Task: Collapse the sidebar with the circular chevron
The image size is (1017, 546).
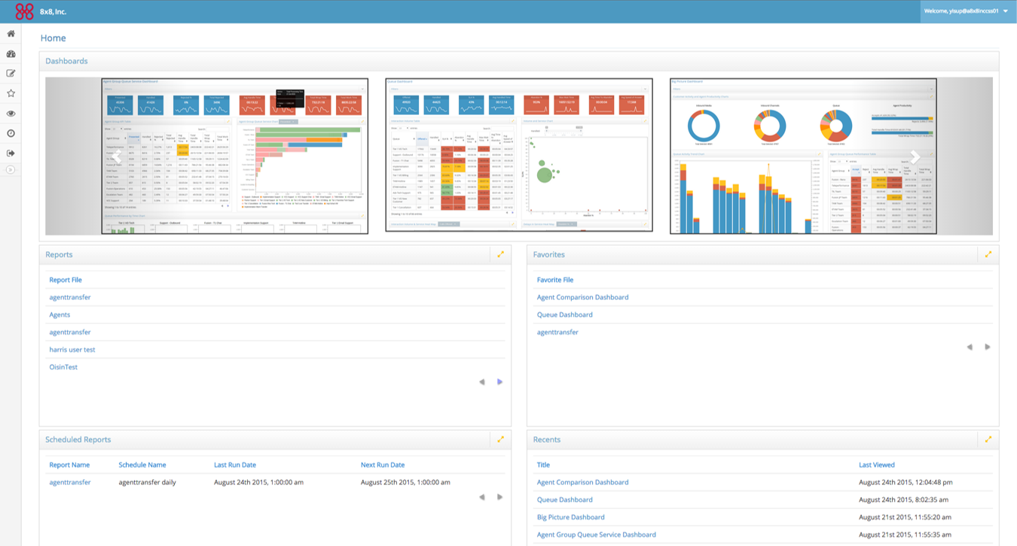Action: pyautogui.click(x=10, y=170)
